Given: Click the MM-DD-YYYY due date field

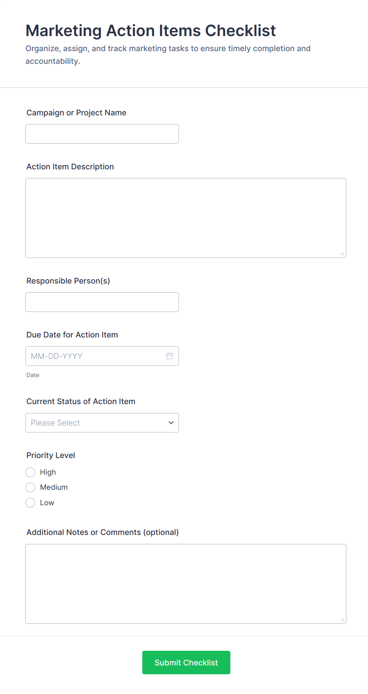Looking at the screenshot, I should pos(95,356).
